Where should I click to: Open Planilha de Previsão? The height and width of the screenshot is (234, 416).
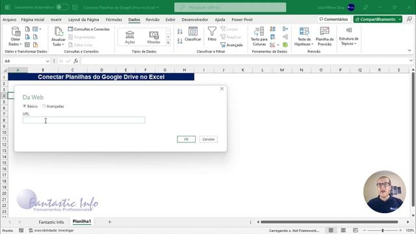click(x=324, y=36)
